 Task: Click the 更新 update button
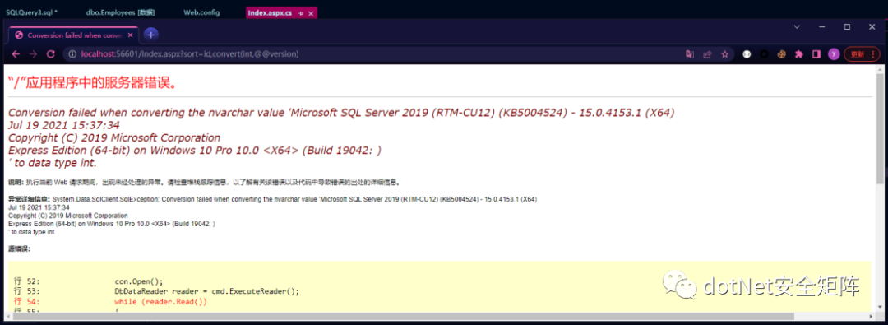click(862, 54)
